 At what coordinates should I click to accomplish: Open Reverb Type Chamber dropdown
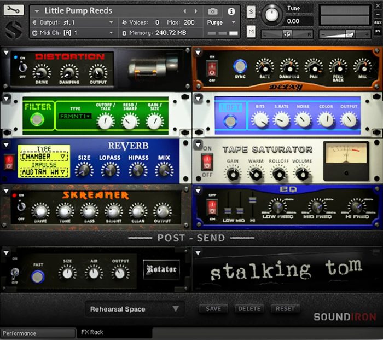tap(44, 157)
